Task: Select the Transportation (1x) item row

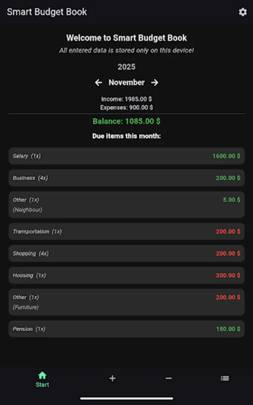Action: [x=126, y=231]
